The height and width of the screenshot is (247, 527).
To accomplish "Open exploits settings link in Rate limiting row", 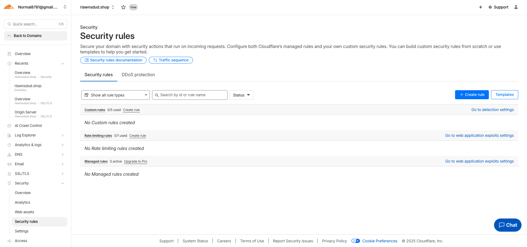I will 479,135.
